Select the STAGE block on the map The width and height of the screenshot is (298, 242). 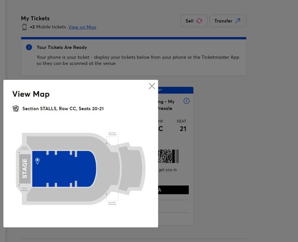pos(25,169)
